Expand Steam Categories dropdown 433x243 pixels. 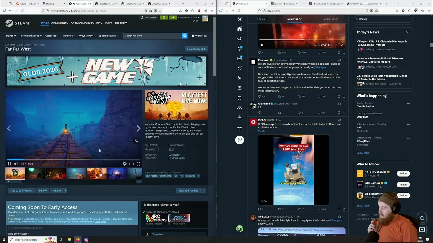(52, 36)
